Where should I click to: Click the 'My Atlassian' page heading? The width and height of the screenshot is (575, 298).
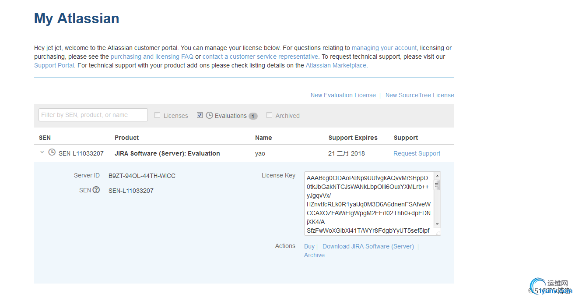pyautogui.click(x=77, y=18)
